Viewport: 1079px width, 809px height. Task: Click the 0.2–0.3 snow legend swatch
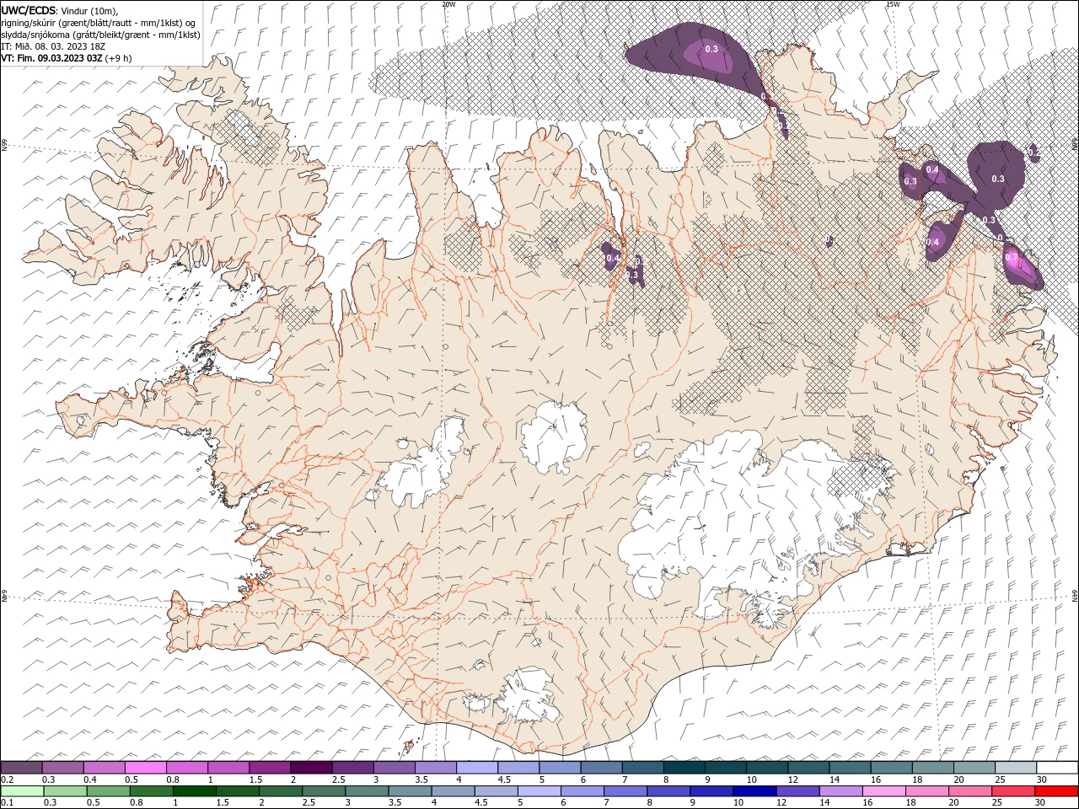[21, 767]
